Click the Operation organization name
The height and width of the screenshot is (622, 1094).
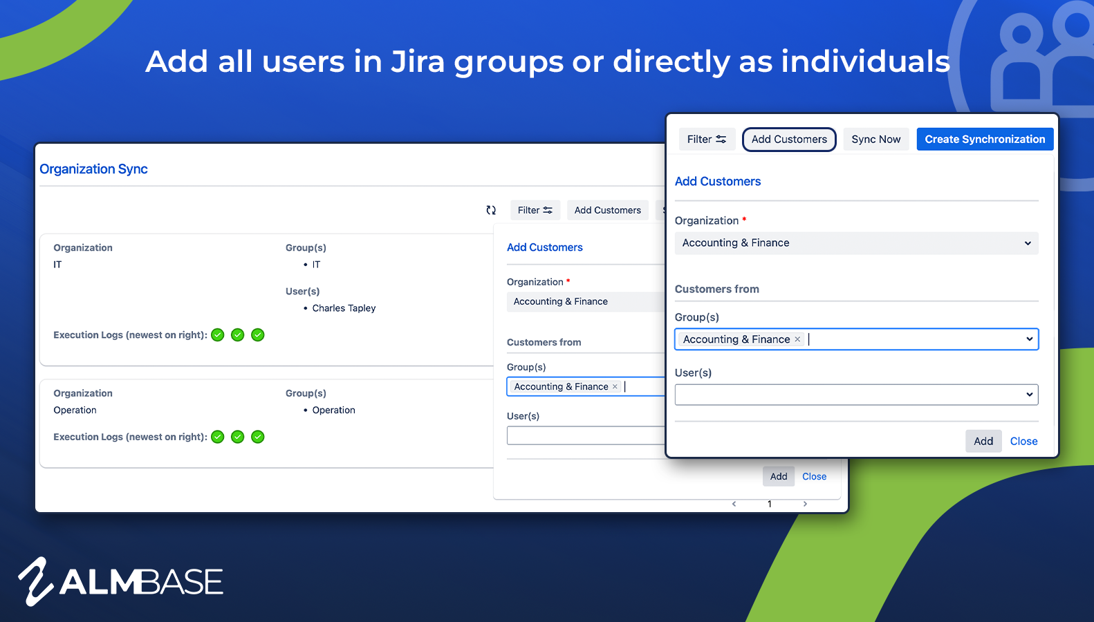[75, 410]
